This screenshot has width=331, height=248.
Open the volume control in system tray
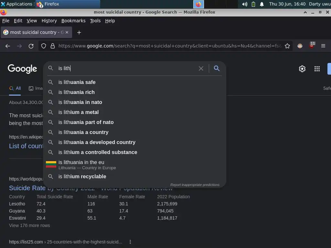click(x=245, y=4)
